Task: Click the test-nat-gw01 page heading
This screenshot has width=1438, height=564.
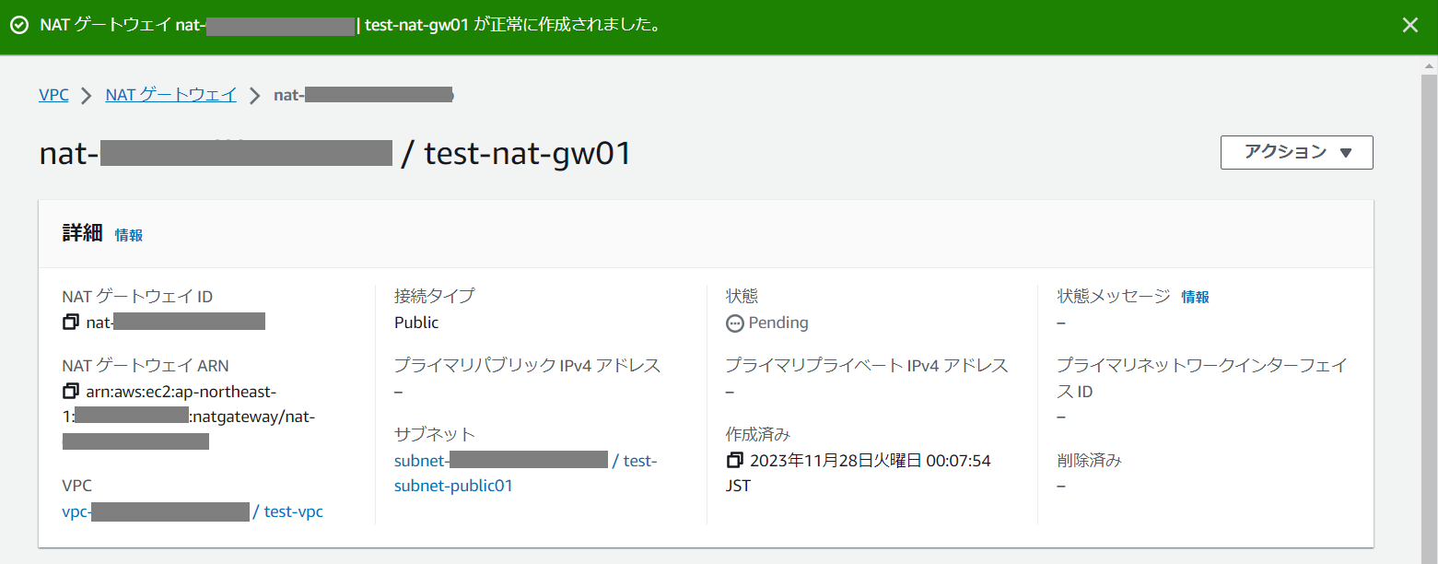Action: tap(528, 153)
